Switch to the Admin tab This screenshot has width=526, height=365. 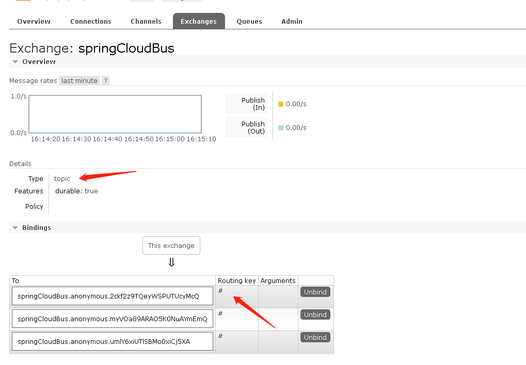click(x=292, y=22)
